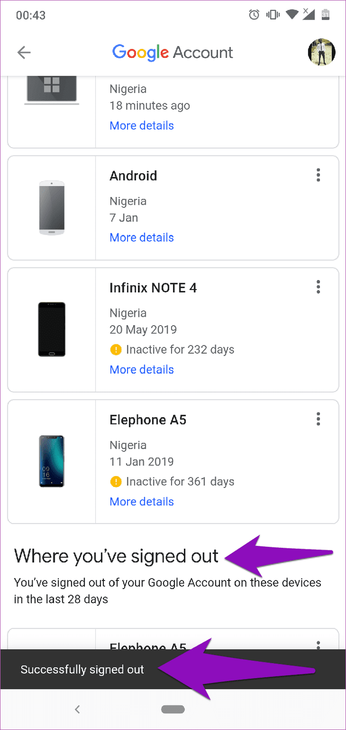Screen dimensions: 346x730
Task: Tap the battery icon in status bar
Action: (325, 15)
